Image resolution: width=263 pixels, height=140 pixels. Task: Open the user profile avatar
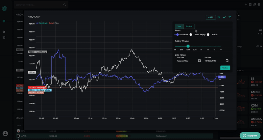[5, 133]
